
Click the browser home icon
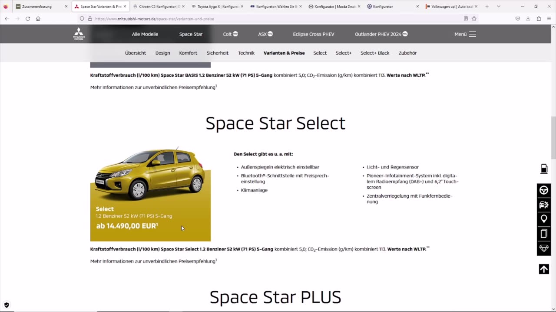[38, 19]
